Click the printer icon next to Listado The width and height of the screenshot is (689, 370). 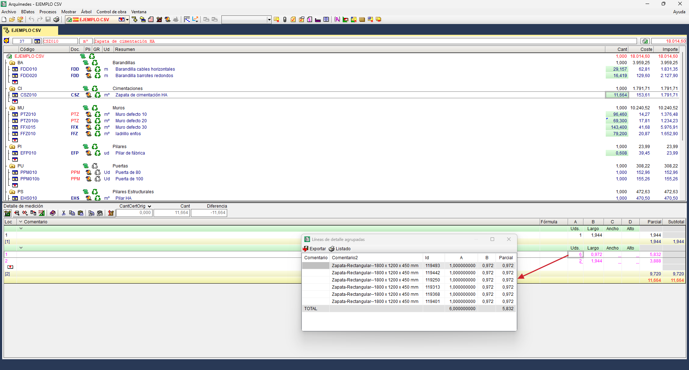[332, 249]
